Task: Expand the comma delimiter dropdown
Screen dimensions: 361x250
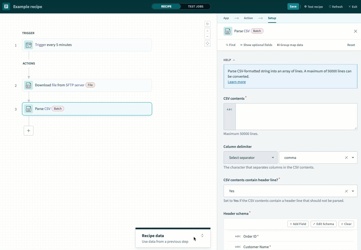Action: 353,158
